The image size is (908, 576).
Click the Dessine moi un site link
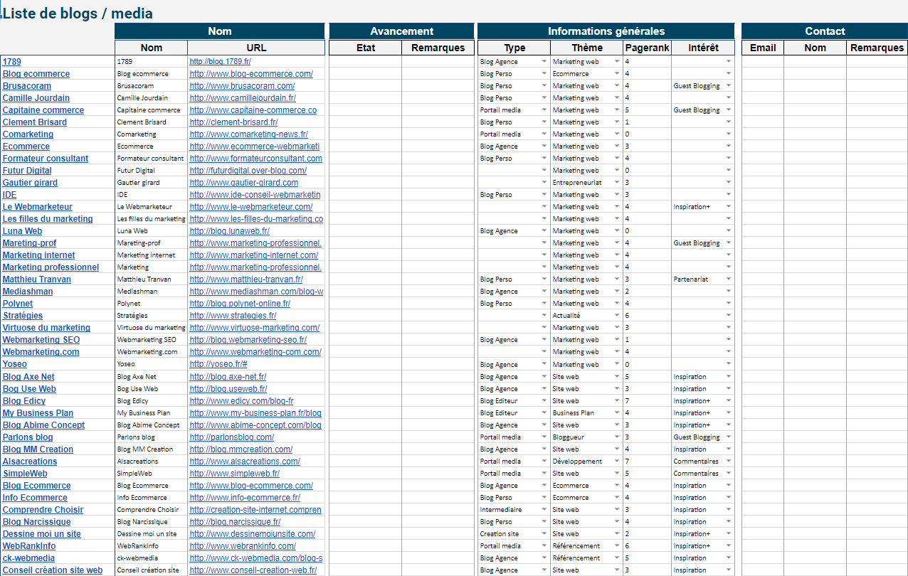41,534
